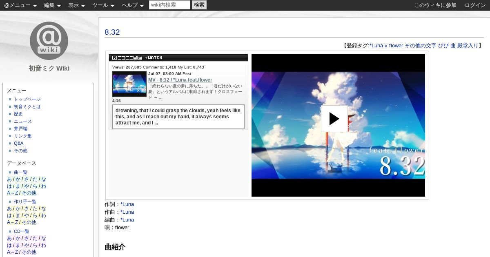Click the @wiki logo icon

pos(49,41)
